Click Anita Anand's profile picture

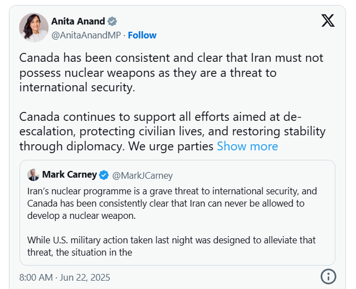pos(34,28)
